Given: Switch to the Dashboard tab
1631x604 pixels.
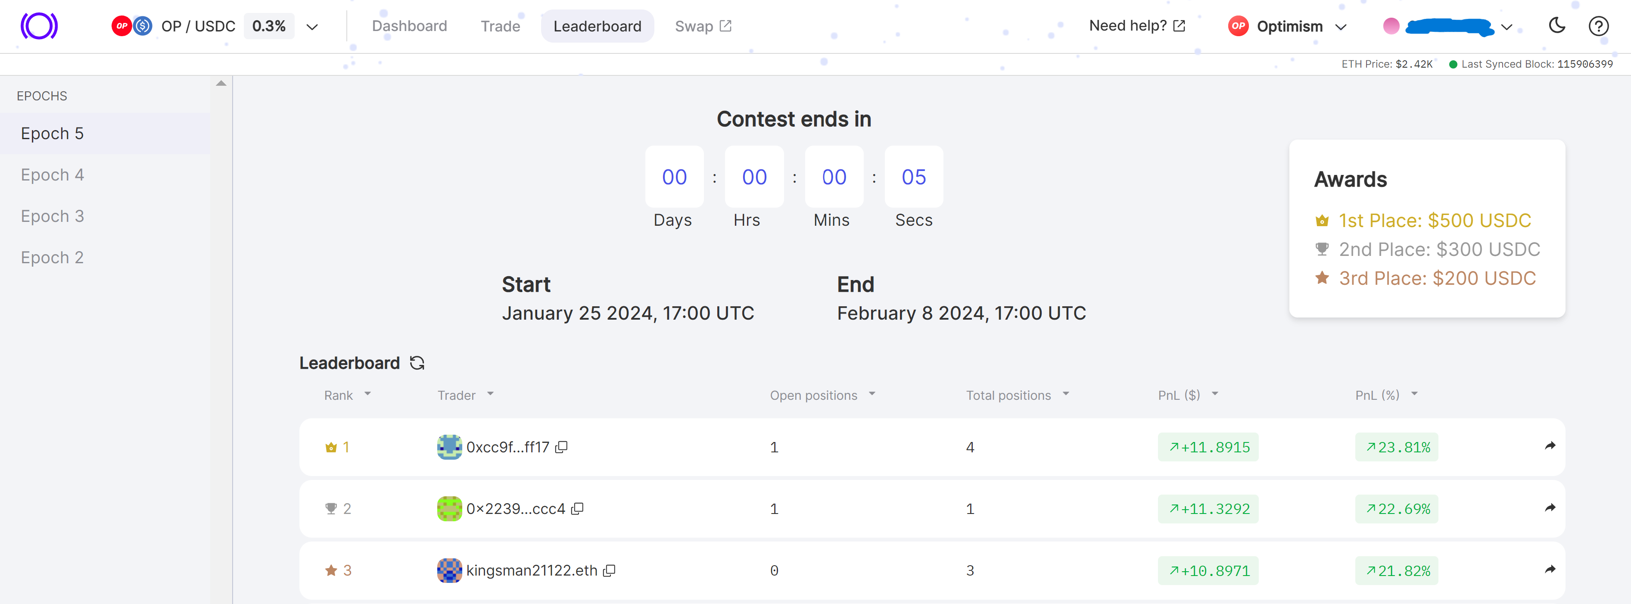Looking at the screenshot, I should click(x=409, y=26).
